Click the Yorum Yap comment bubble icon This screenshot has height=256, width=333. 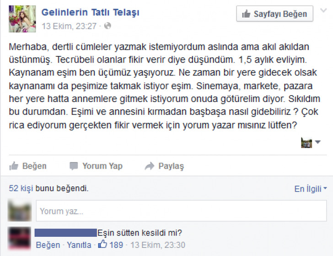pos(74,166)
